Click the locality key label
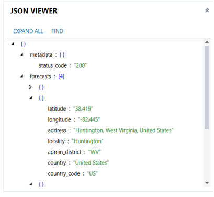The height and width of the screenshot is (197, 214). coord(57,141)
